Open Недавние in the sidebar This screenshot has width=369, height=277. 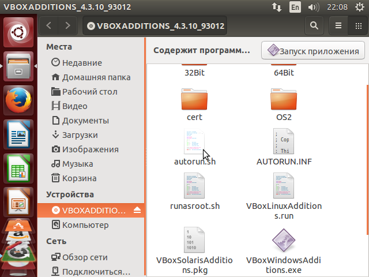91,63
